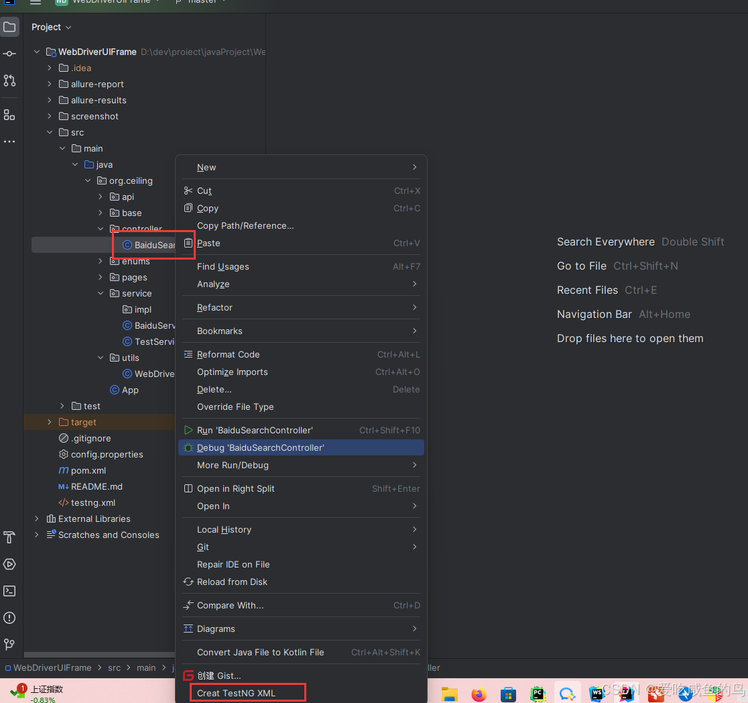Image resolution: width=748 pixels, height=703 pixels.
Task: Expand the screenshot folder
Action: coord(50,116)
